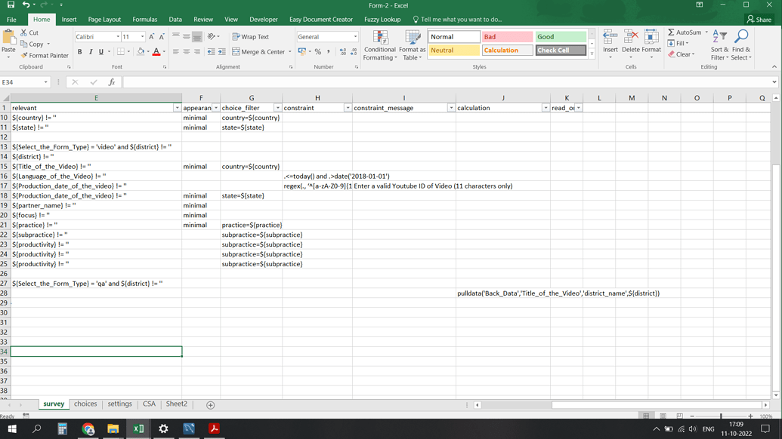The height and width of the screenshot is (439, 782).
Task: Open the filter dropdown on the relevant column
Action: tap(176, 108)
